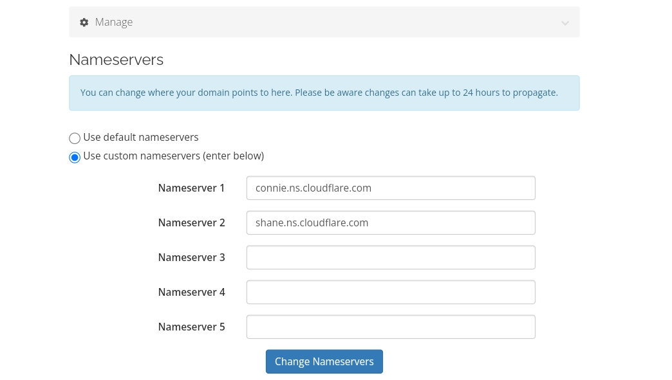Screen dimensions: 672x380
Task: Click the "Nameserver 3" field label
Action: 191,258
